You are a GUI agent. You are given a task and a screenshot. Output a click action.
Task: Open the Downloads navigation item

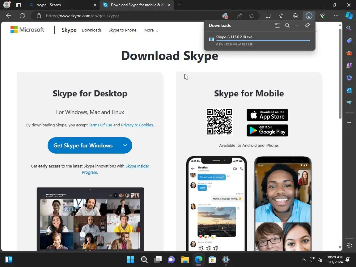[92, 30]
